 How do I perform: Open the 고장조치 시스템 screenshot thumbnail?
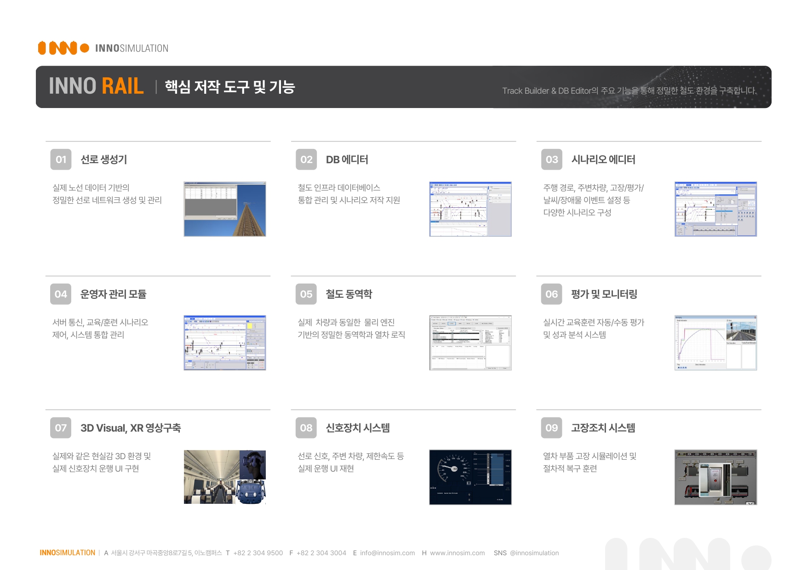pyautogui.click(x=715, y=477)
